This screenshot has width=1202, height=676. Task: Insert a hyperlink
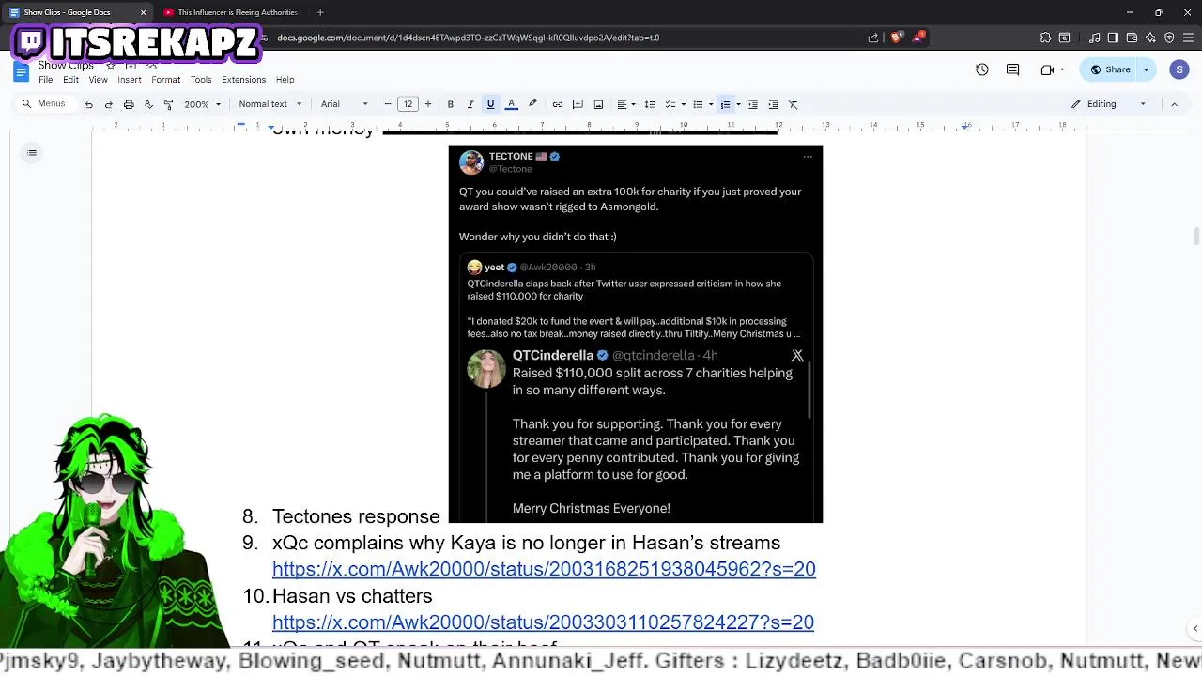coord(558,104)
